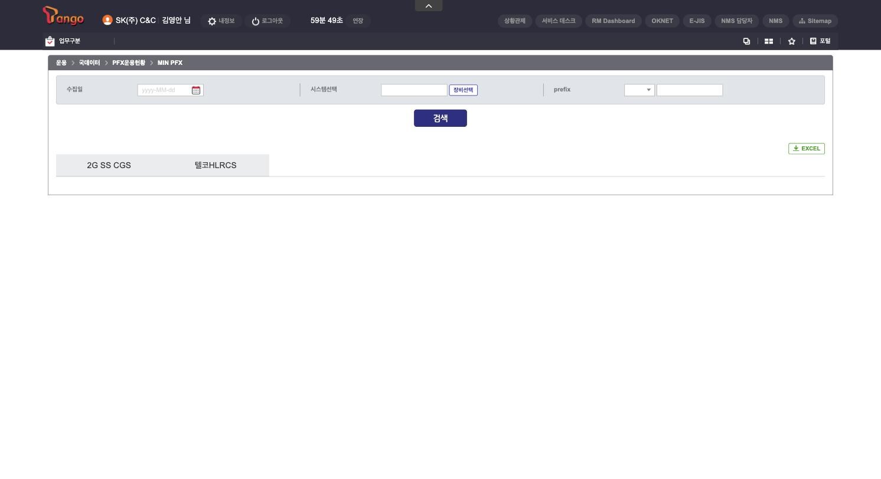Viewport: 881px width, 479px height.
Task: Click the favorites star icon
Action: pos(791,41)
